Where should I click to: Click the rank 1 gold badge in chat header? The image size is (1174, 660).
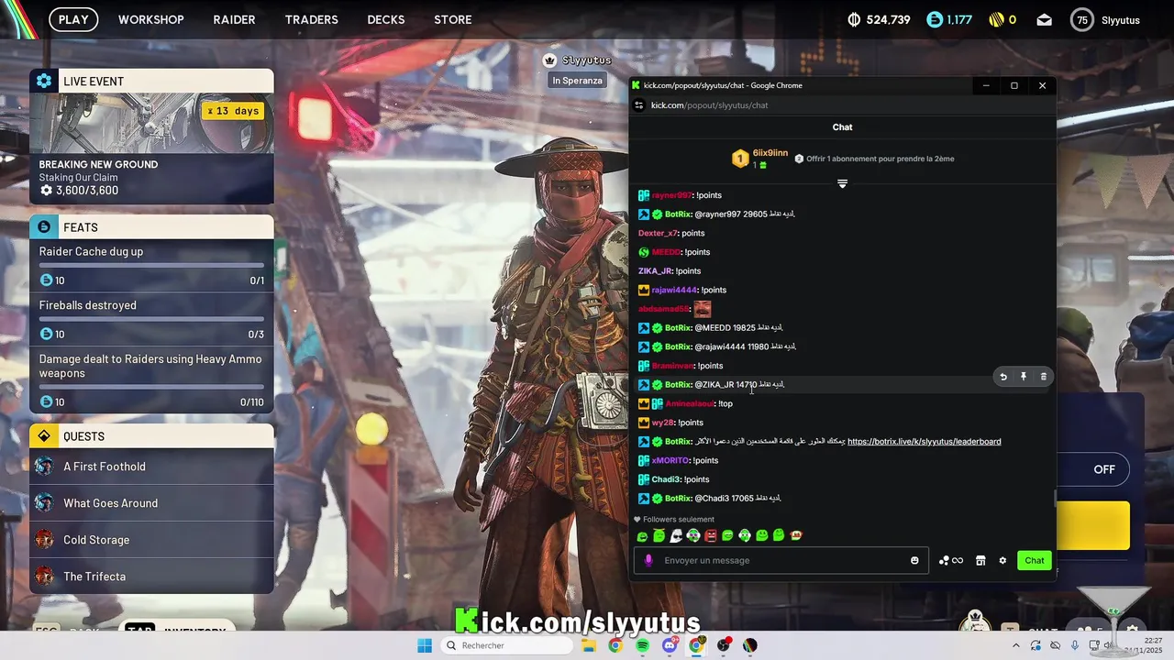[740, 159]
